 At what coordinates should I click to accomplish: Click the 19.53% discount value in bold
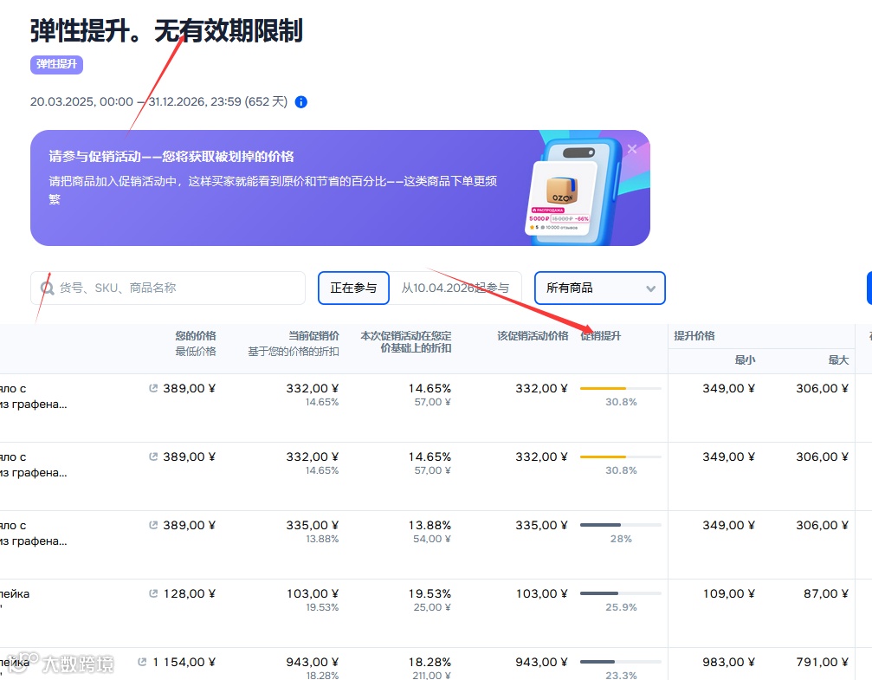pyautogui.click(x=430, y=593)
